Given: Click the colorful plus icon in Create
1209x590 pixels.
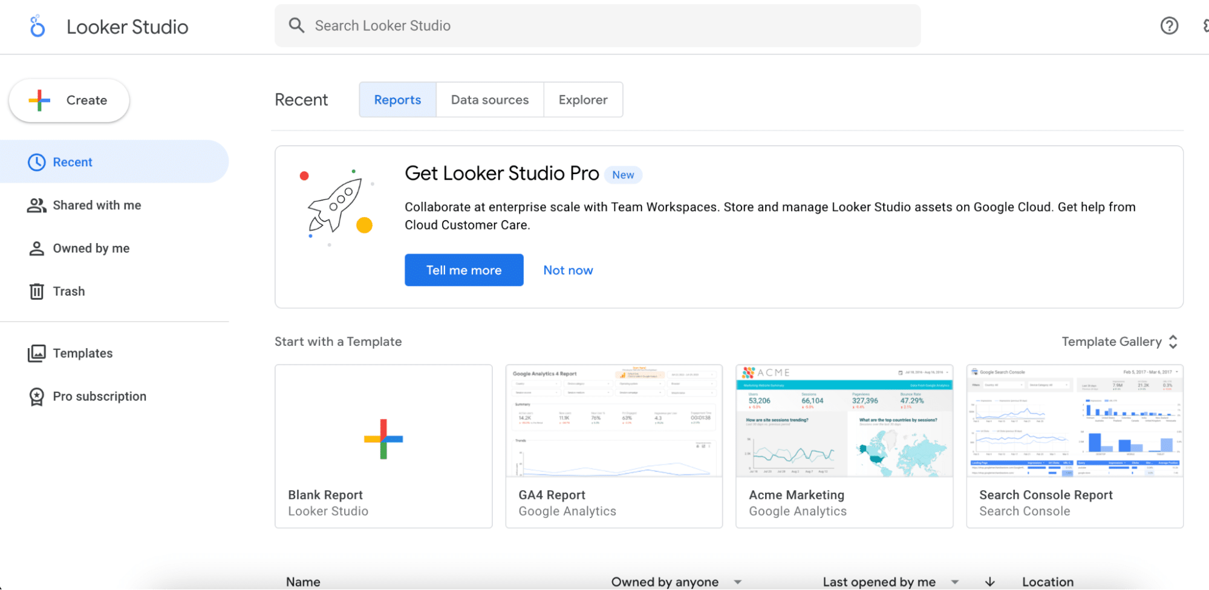Looking at the screenshot, I should (x=39, y=100).
